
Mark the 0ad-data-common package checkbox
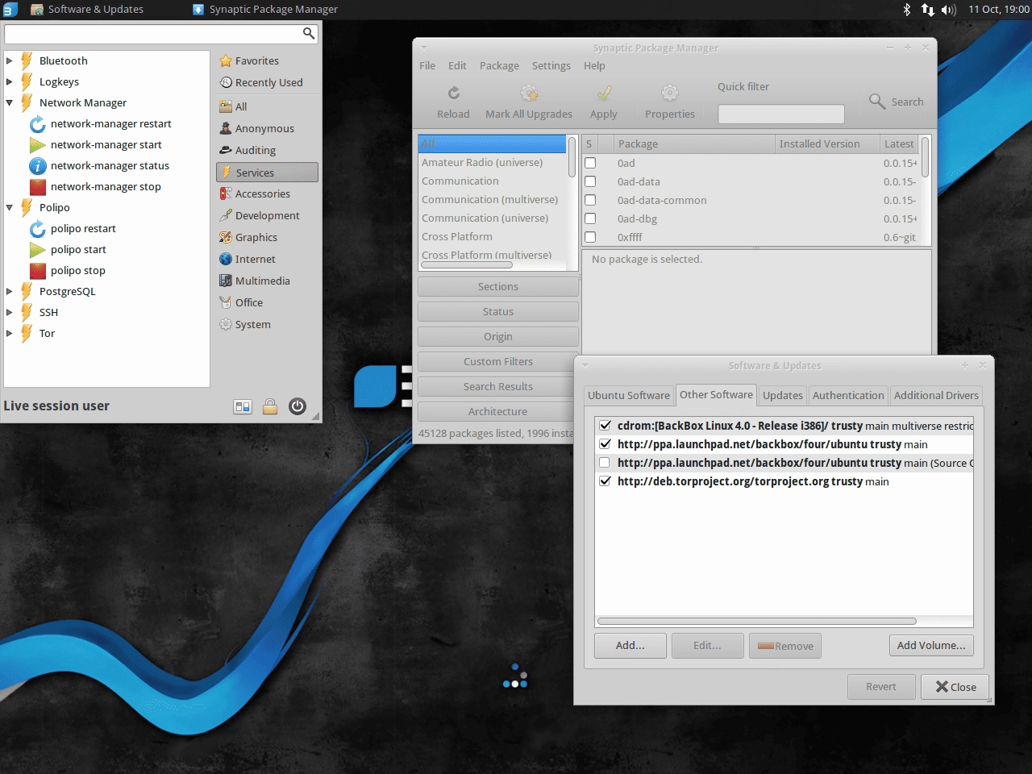pyautogui.click(x=590, y=200)
